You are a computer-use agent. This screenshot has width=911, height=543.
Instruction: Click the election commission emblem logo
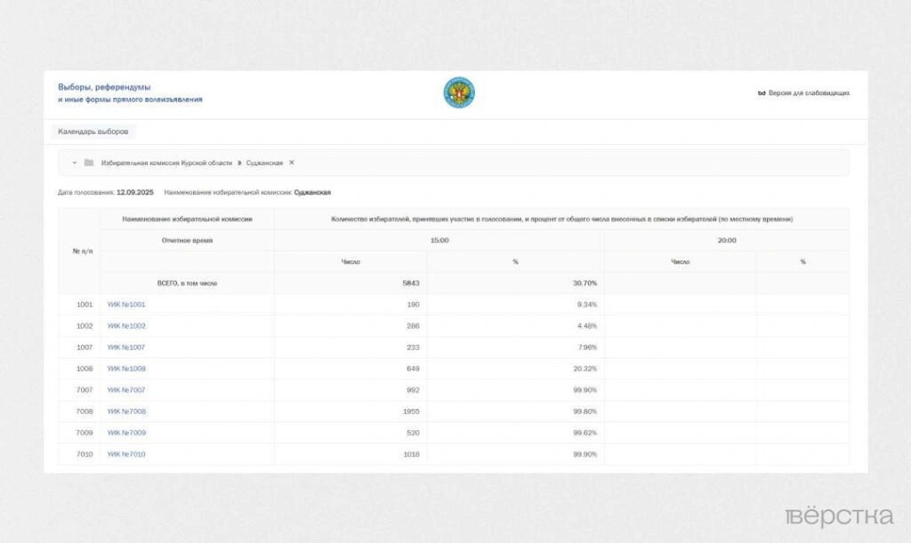[459, 92]
